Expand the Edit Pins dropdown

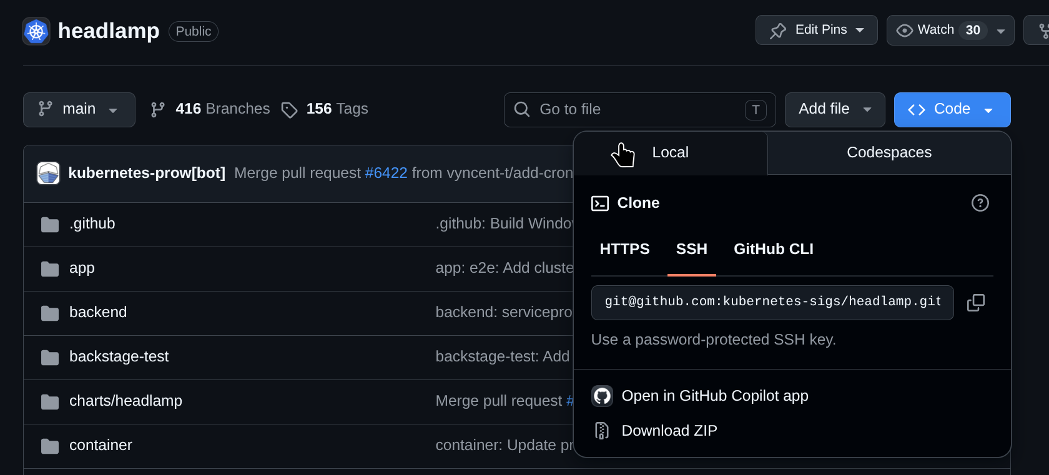pos(817,30)
